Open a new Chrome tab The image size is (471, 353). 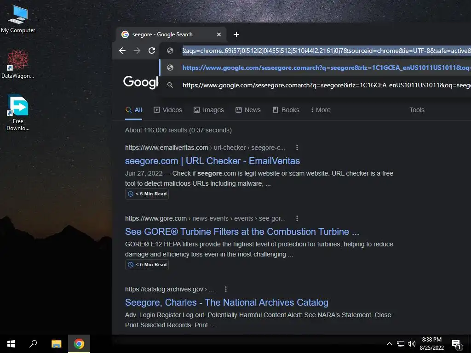coord(236,34)
